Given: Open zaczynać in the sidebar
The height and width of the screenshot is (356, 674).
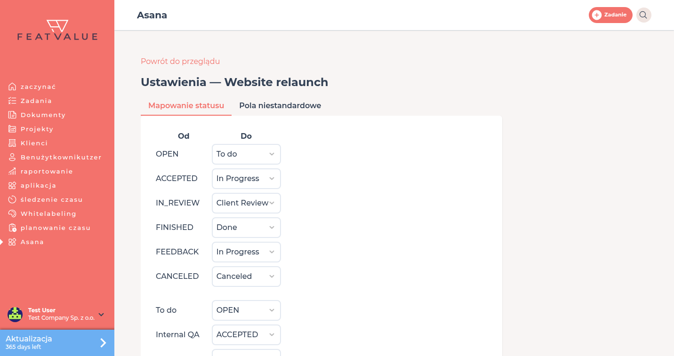Looking at the screenshot, I should click(38, 87).
